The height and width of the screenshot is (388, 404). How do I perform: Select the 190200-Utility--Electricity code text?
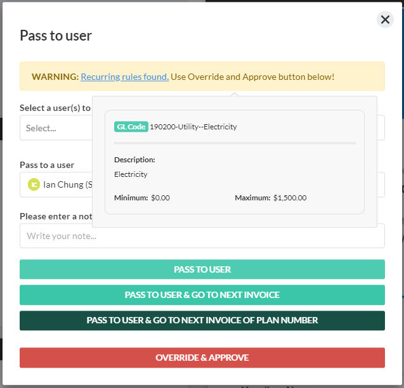click(x=193, y=127)
